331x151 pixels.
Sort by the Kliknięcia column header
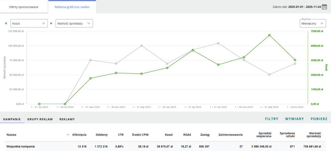(x=79, y=135)
